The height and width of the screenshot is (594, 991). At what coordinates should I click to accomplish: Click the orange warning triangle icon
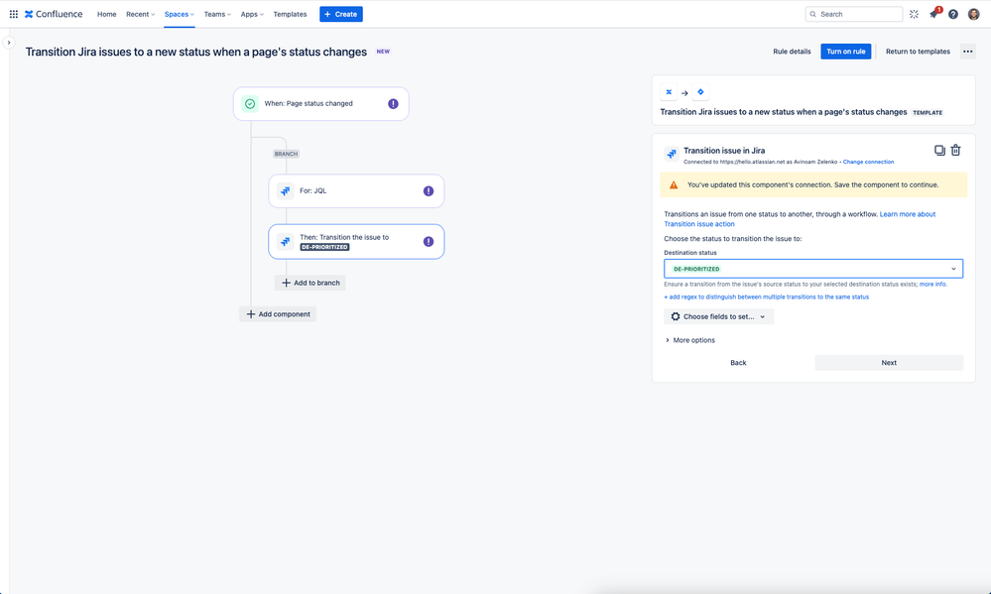(674, 185)
